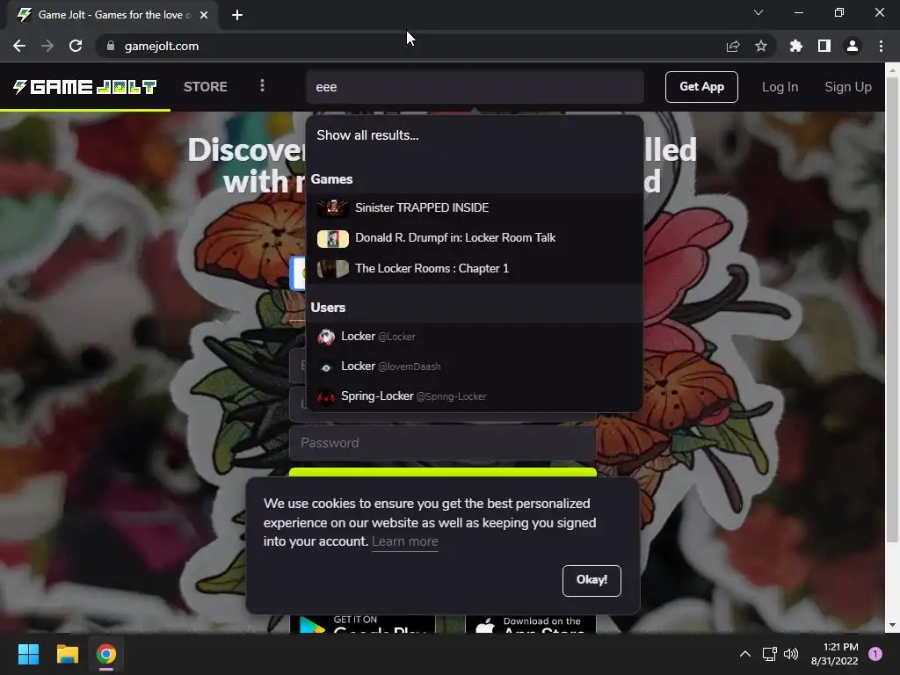This screenshot has width=900, height=675.
Task: Click the Donald R. Drumpf game thumbnail
Action: point(333,238)
